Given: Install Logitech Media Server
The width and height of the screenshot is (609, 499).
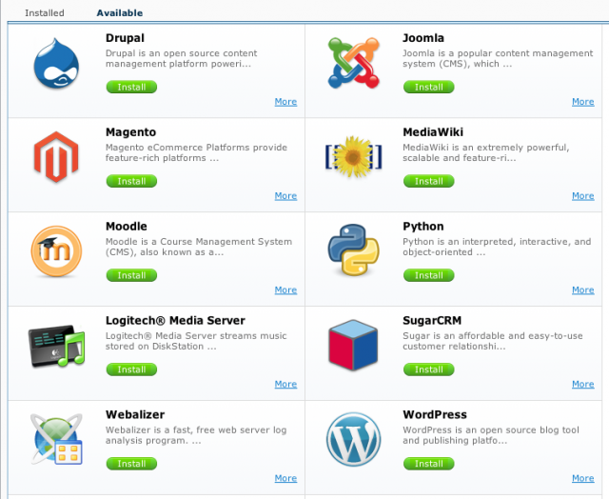Looking at the screenshot, I should tap(131, 369).
